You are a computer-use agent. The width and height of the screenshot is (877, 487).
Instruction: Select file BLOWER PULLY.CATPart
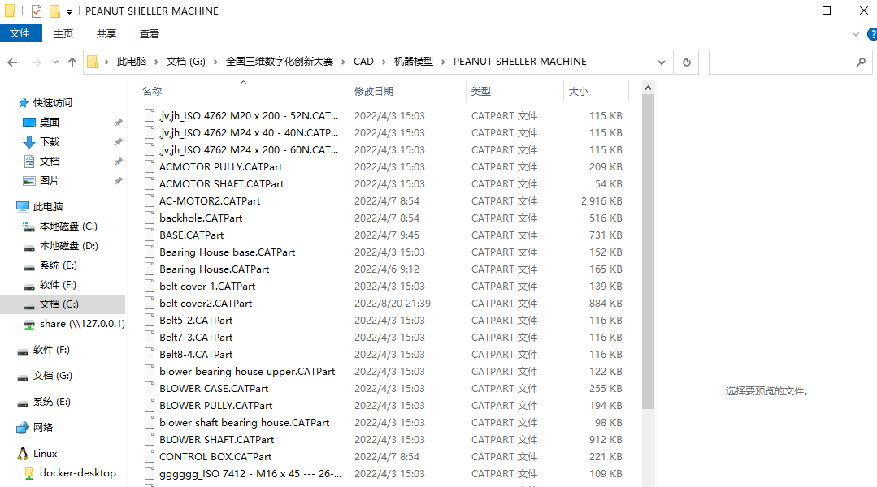[216, 406]
